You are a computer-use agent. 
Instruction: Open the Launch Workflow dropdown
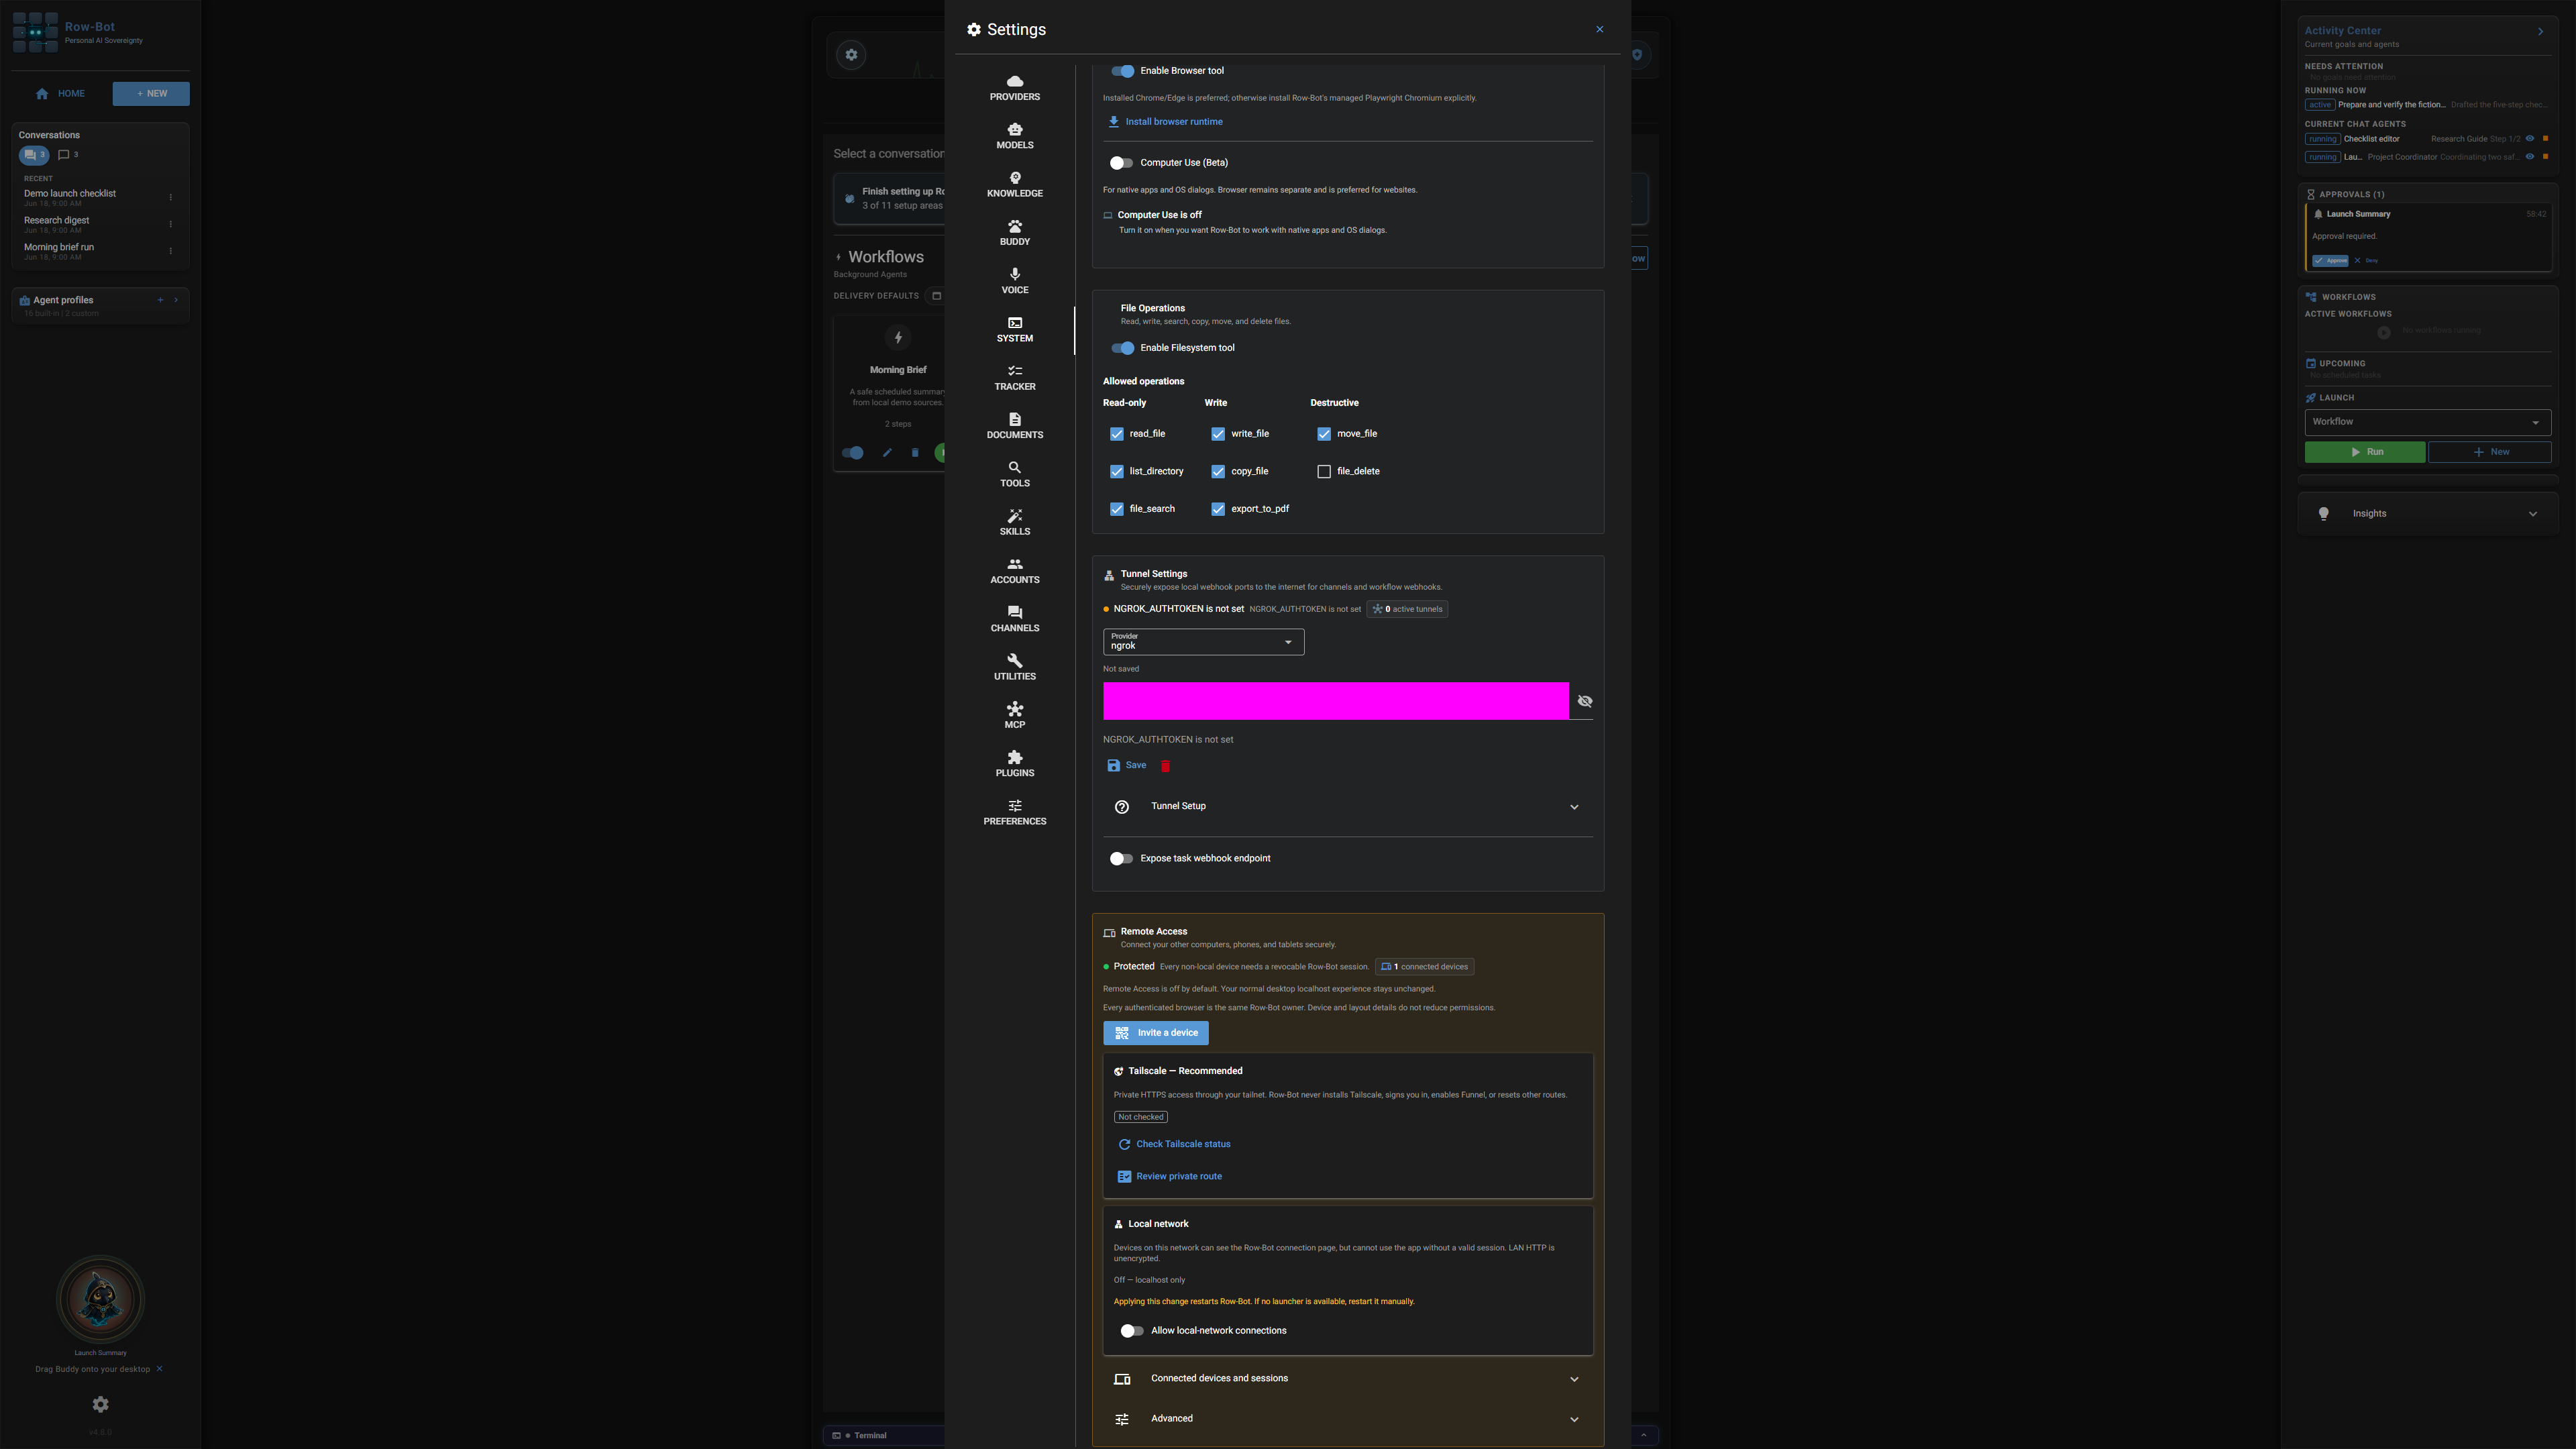tap(2427, 422)
